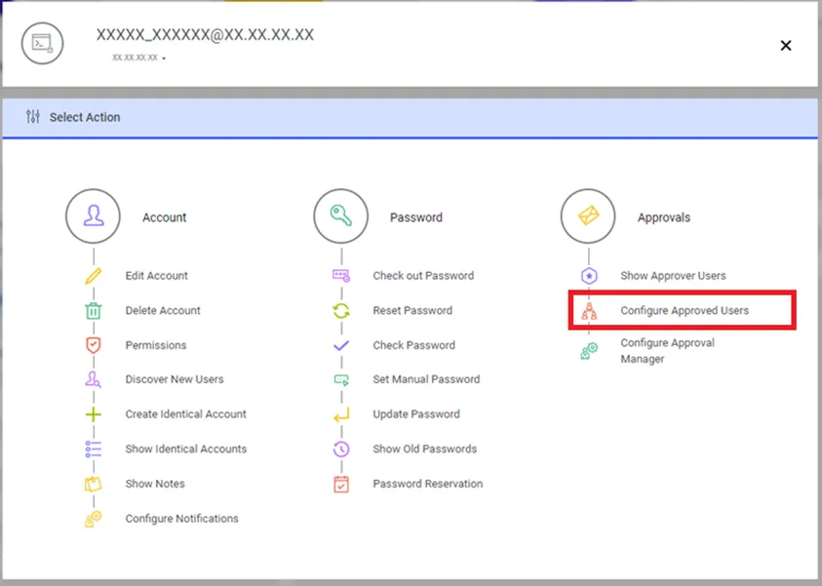Click the Configure Notifications gear icon
This screenshot has height=586, width=822.
click(x=94, y=519)
